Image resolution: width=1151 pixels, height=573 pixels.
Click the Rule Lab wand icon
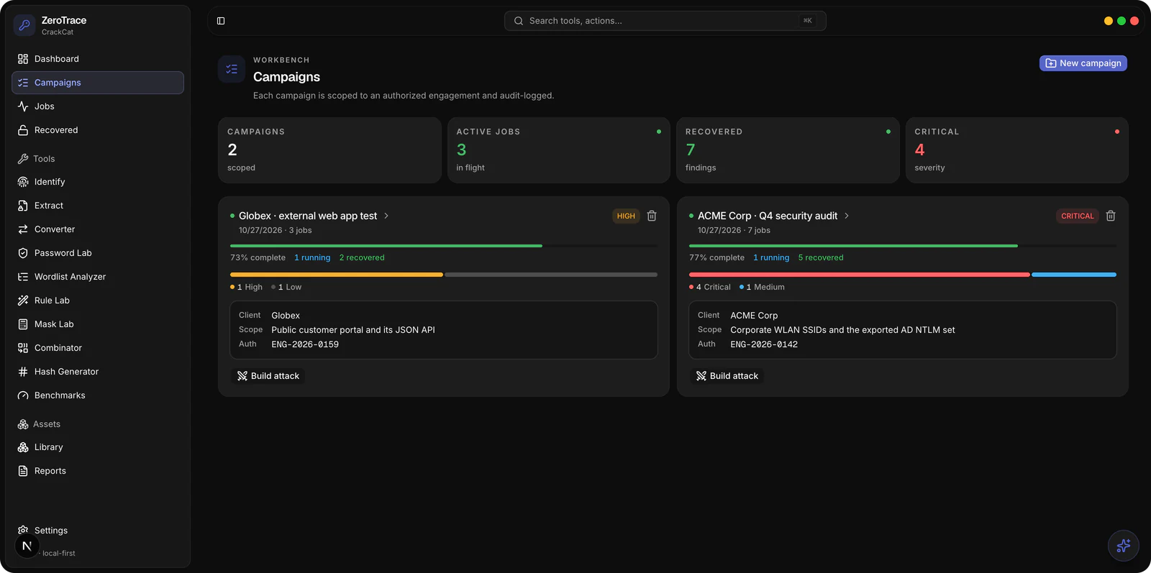click(x=23, y=301)
